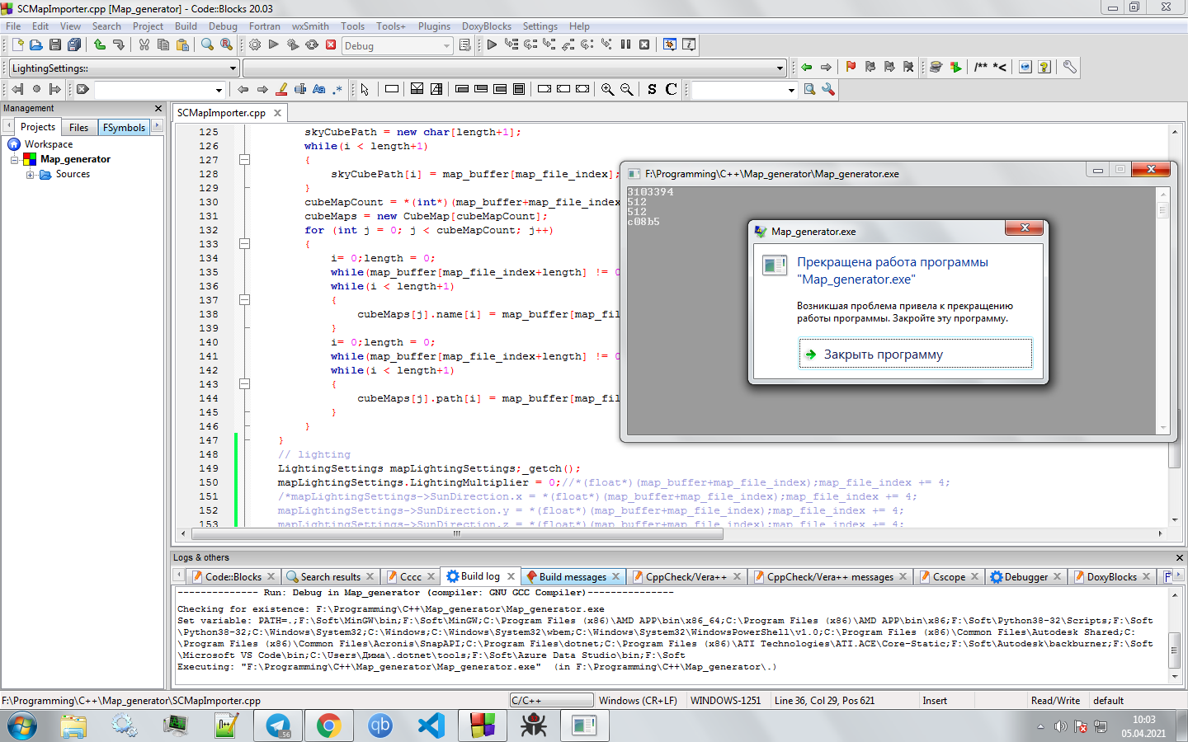Click the Run green triangle icon
This screenshot has width=1188, height=742.
(274, 45)
